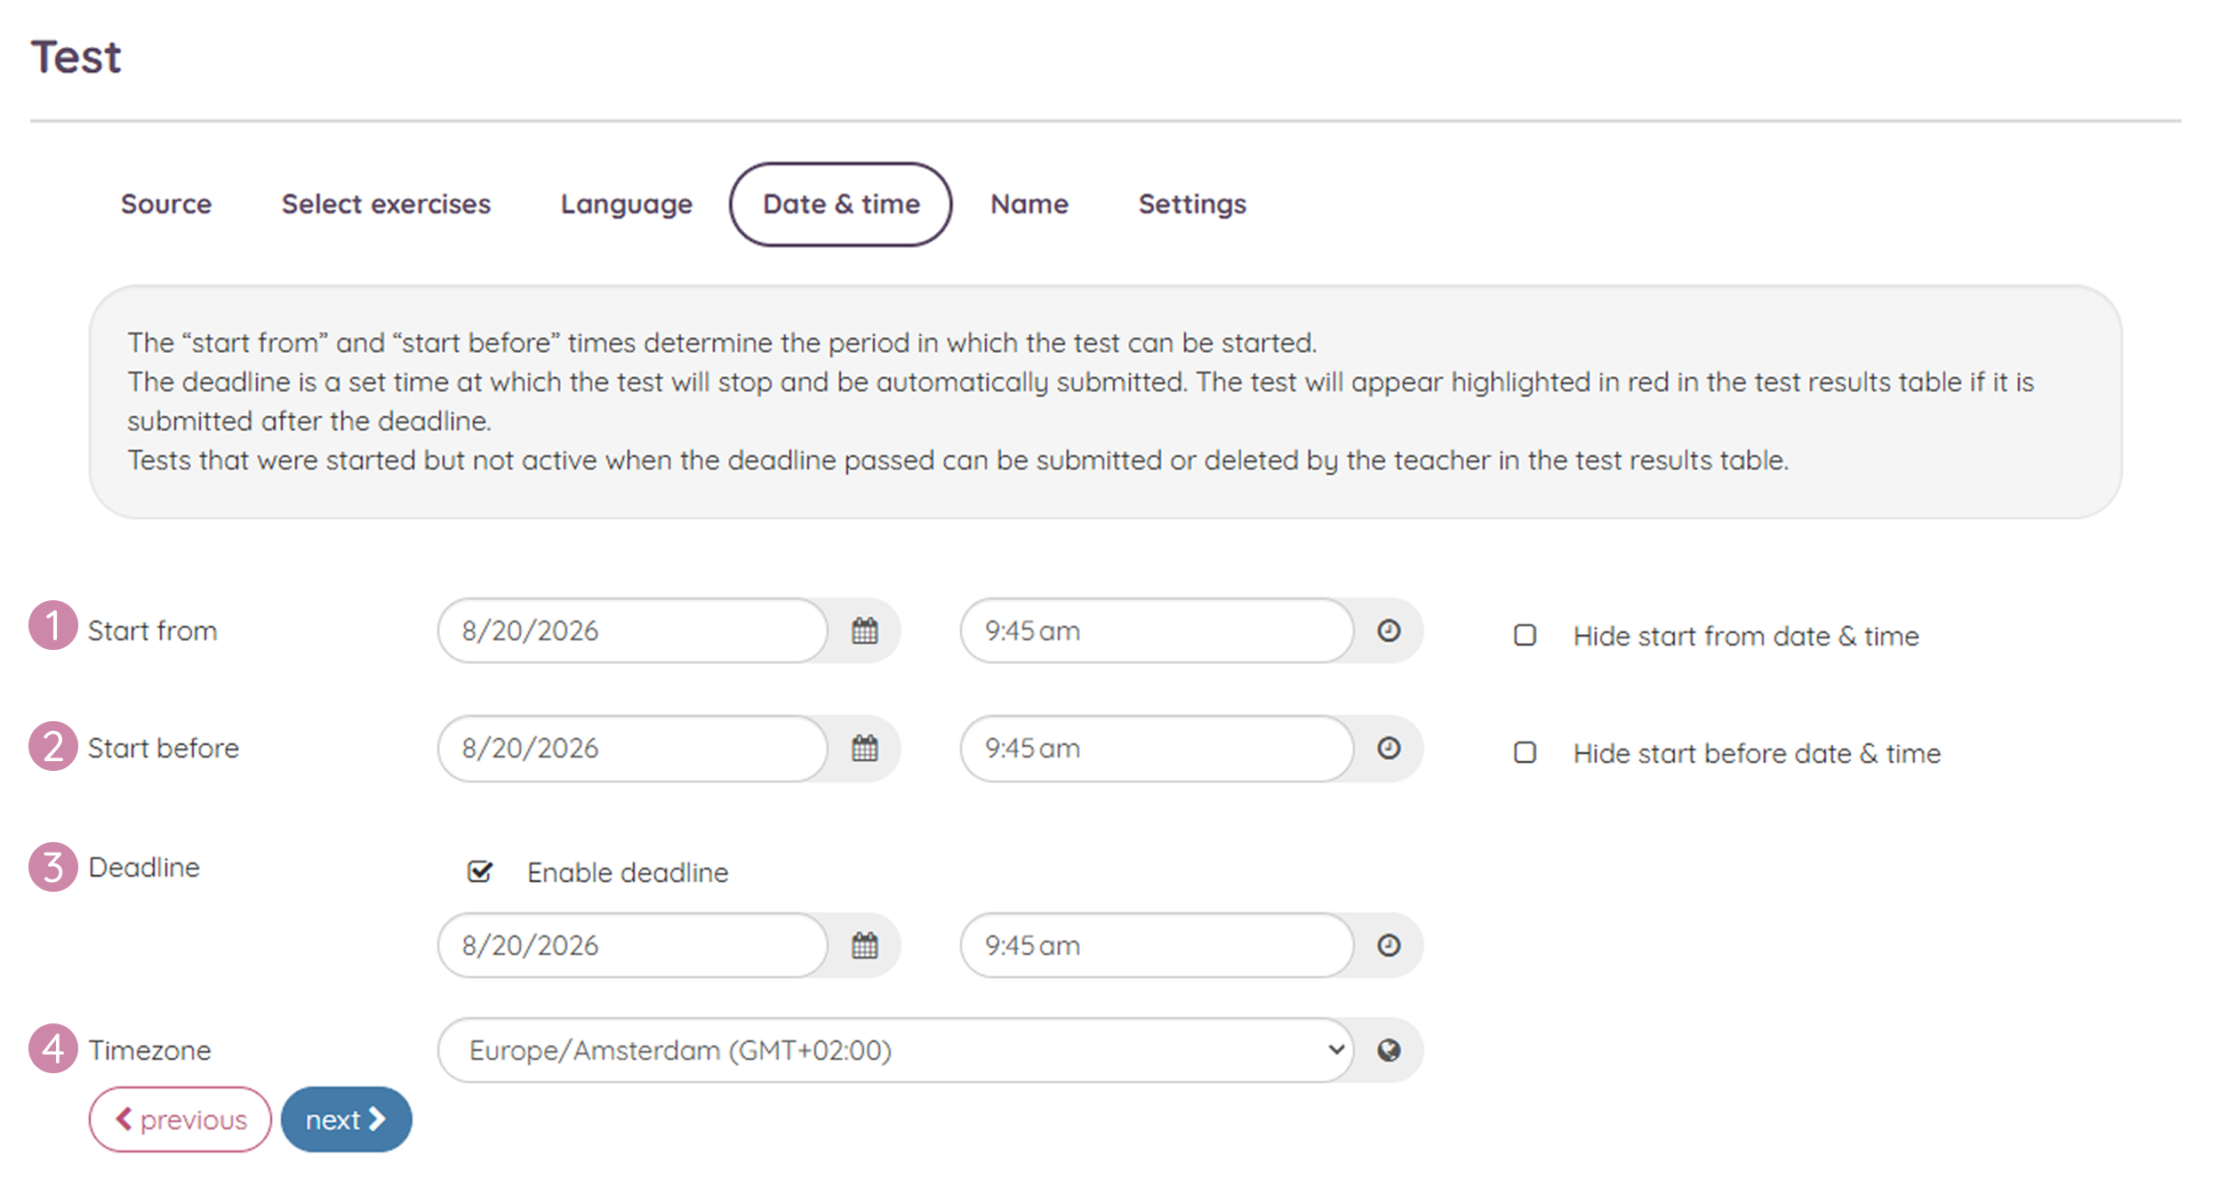
Task: Select the Name tab
Action: (x=1029, y=205)
